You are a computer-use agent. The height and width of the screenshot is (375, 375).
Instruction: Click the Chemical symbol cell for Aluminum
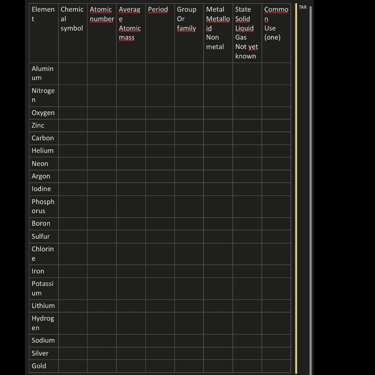click(x=73, y=74)
